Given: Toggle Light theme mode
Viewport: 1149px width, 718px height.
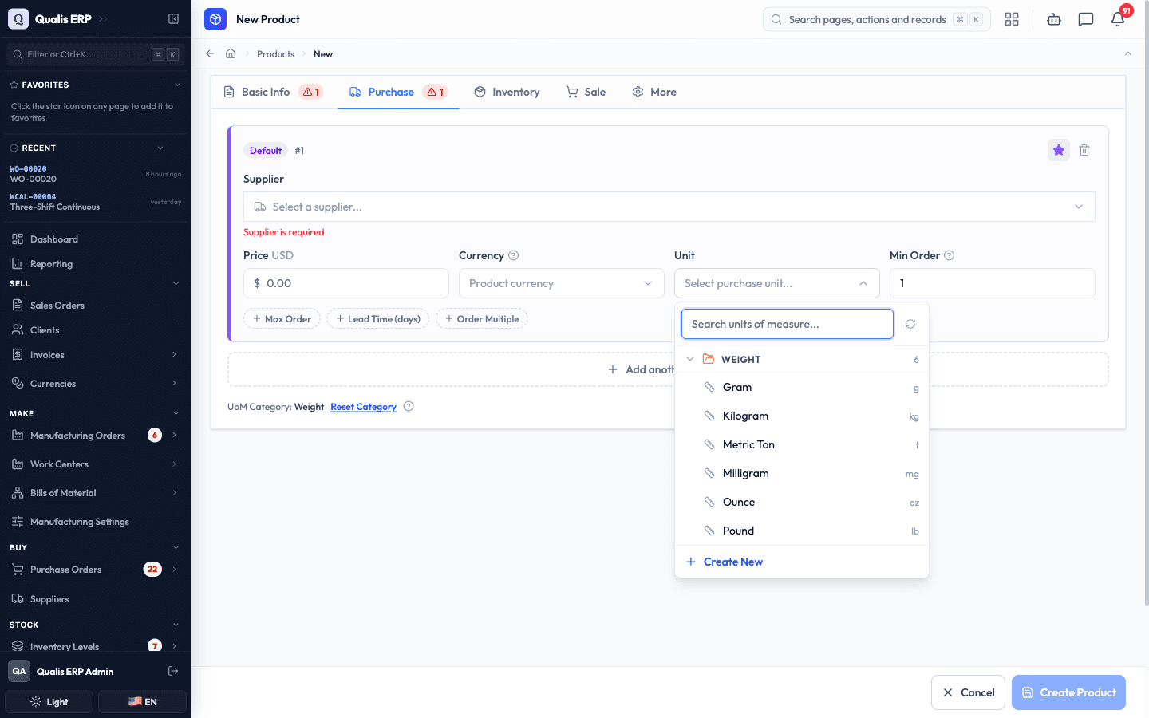Looking at the screenshot, I should pos(49,702).
